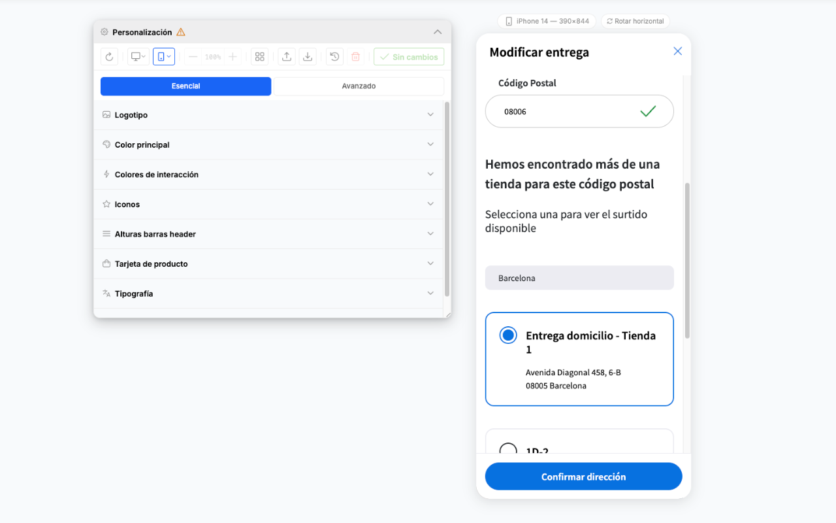Expand the Tipografía section
Image resolution: width=836 pixels, height=523 pixels.
coord(268,294)
